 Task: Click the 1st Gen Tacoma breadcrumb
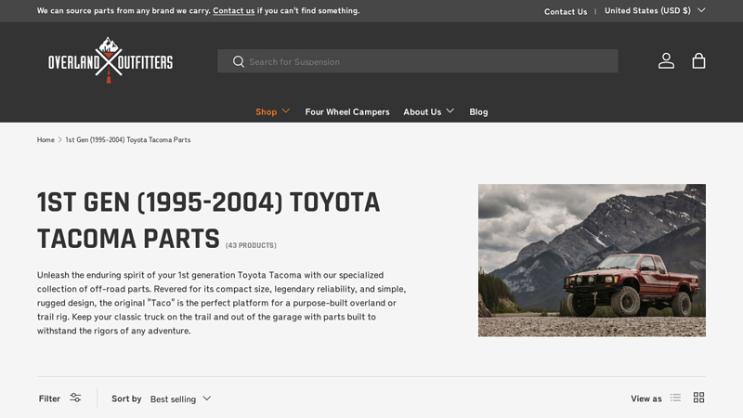click(128, 140)
